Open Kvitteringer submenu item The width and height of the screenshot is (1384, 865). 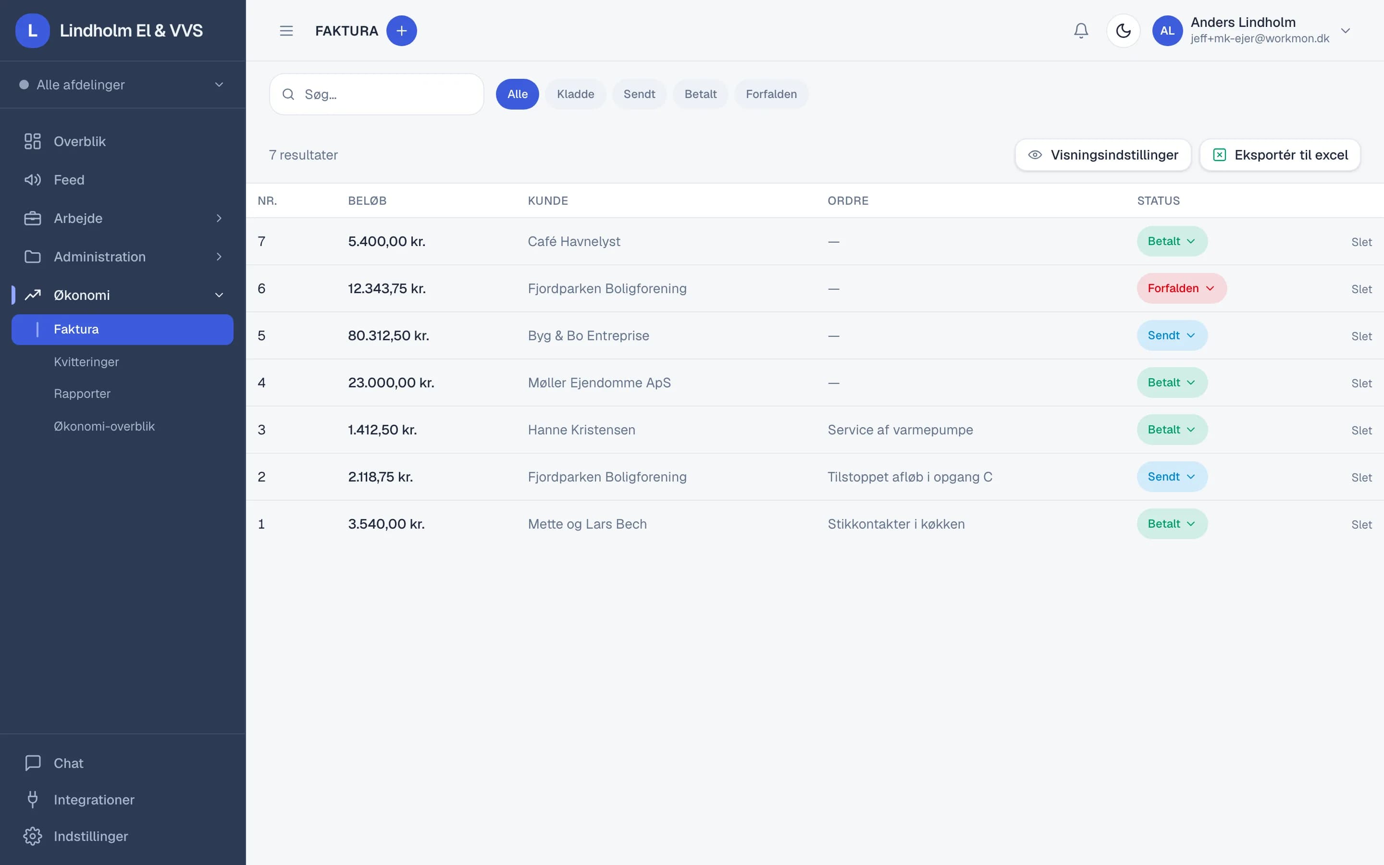coord(86,362)
